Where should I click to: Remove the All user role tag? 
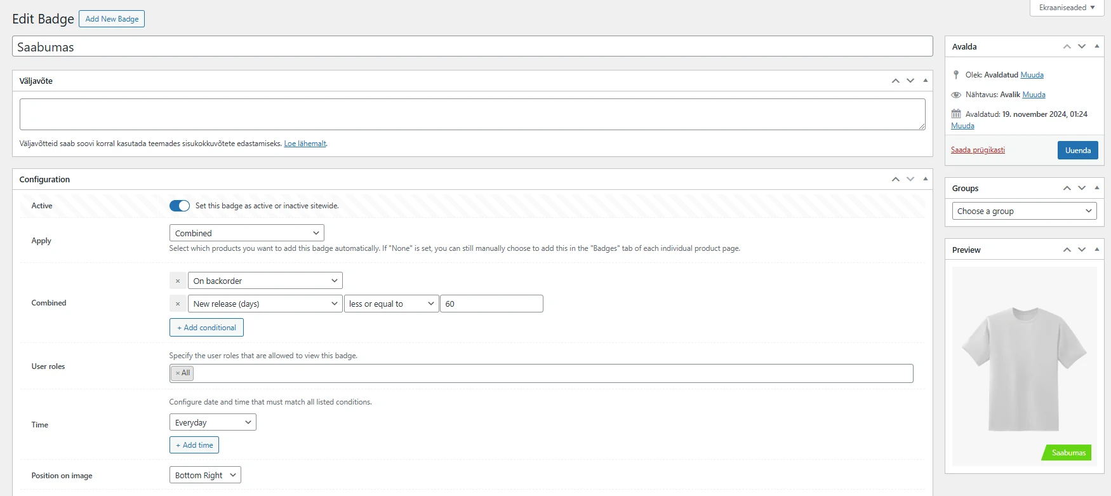pos(178,373)
